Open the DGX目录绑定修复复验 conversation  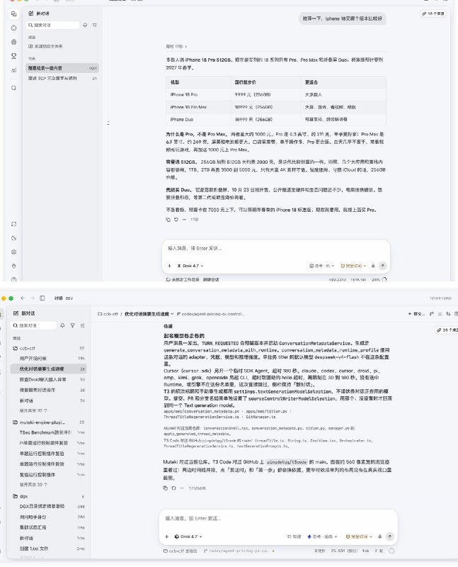click(49, 506)
